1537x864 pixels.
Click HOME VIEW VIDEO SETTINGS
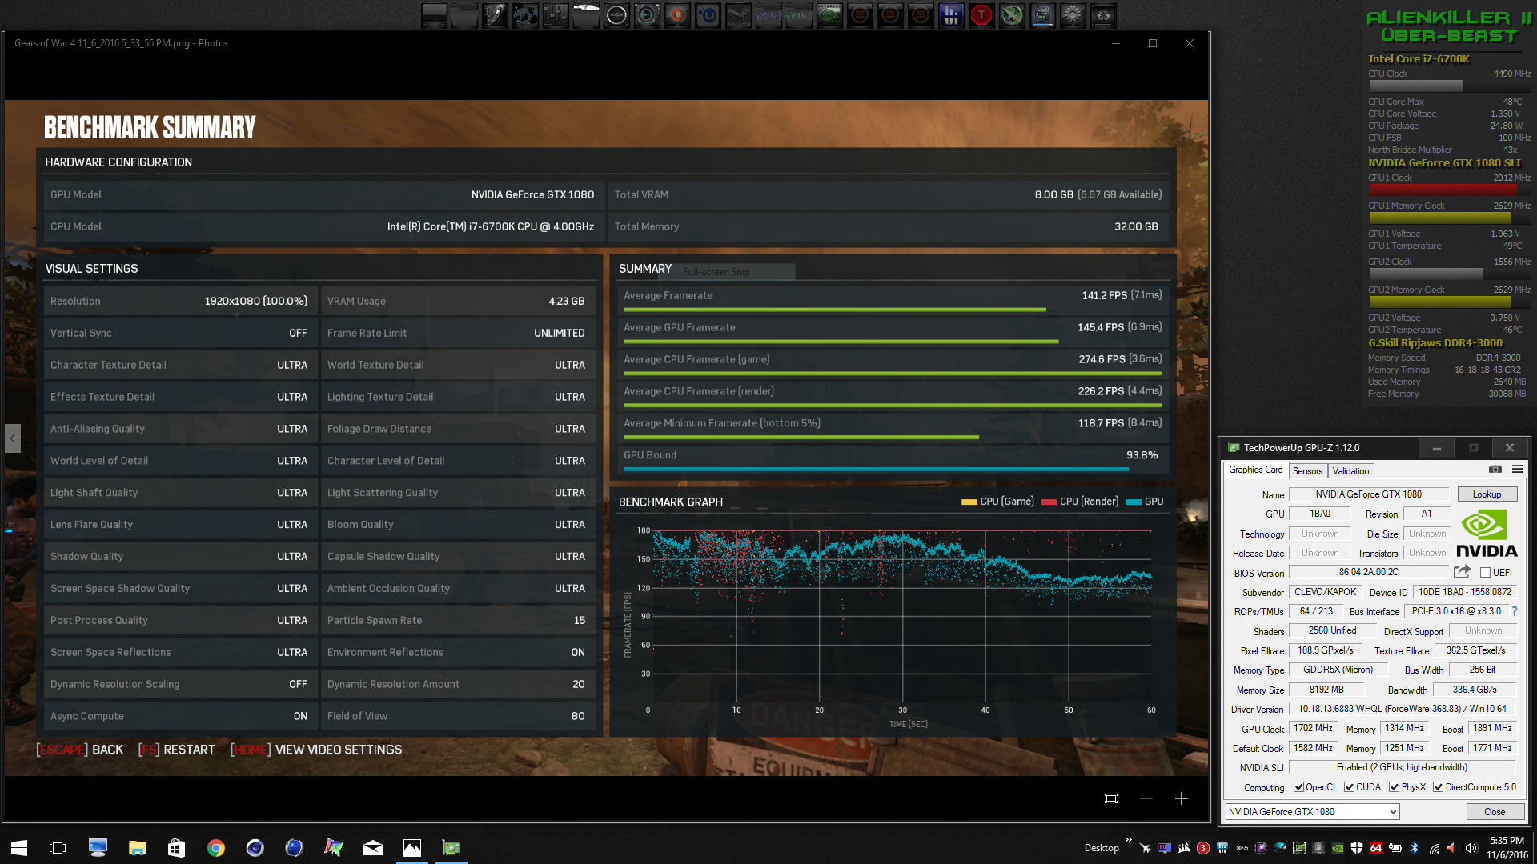316,750
